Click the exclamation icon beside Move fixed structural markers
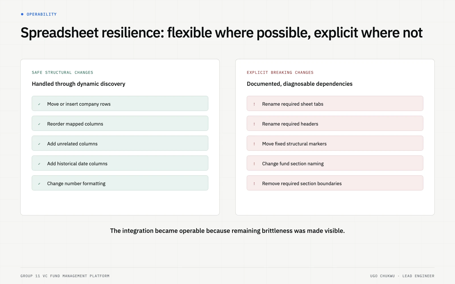The image size is (455, 284). pos(254,144)
